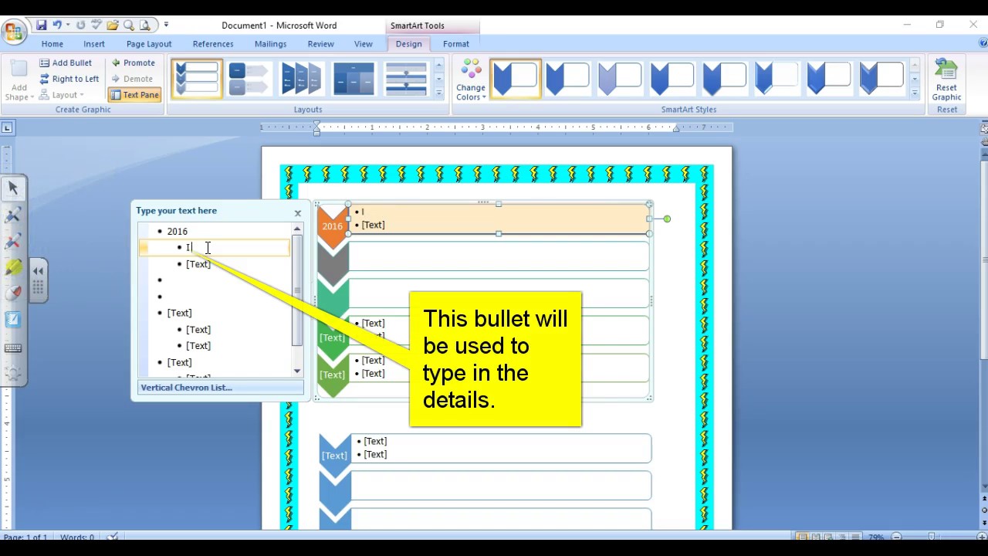The image size is (988, 556).
Task: Go to the Page Layout tab
Action: click(149, 44)
